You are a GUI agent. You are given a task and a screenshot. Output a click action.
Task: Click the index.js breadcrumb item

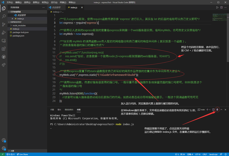(55, 12)
